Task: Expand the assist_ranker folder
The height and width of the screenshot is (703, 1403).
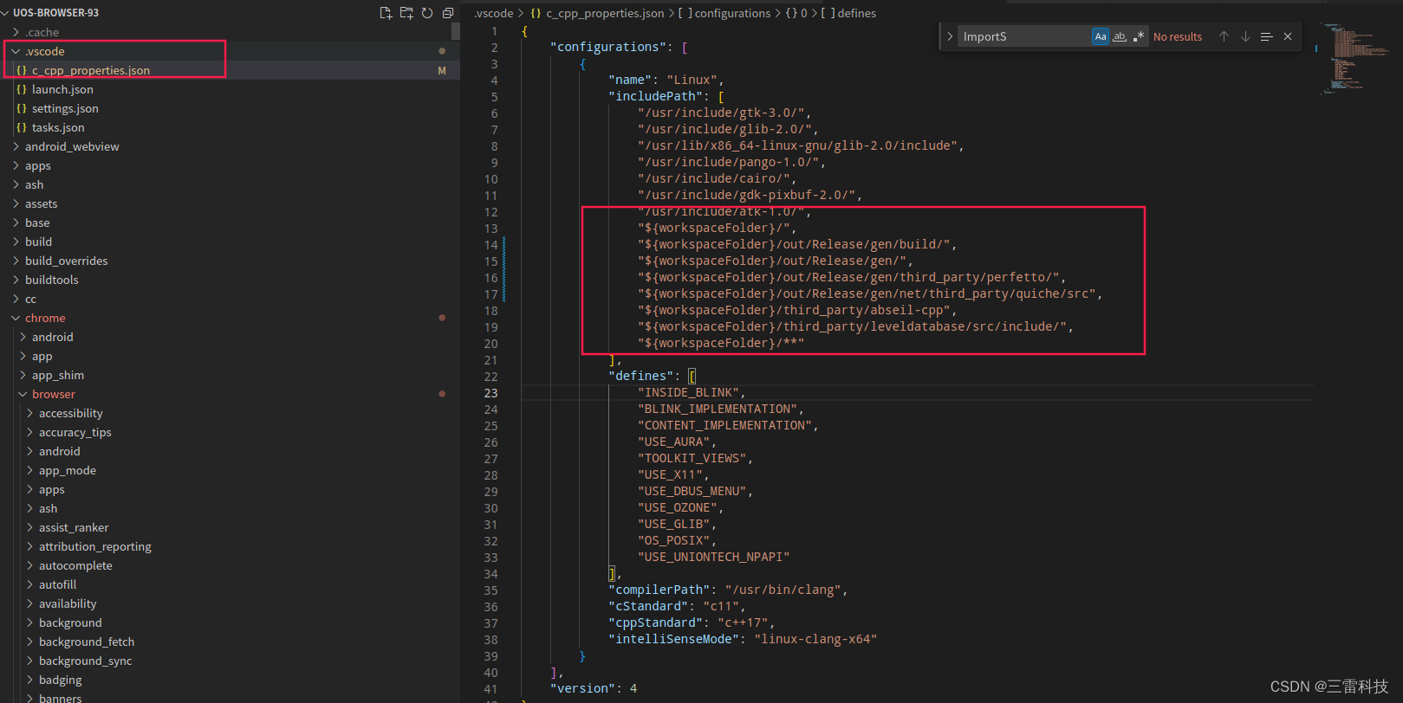Action: [230, 527]
